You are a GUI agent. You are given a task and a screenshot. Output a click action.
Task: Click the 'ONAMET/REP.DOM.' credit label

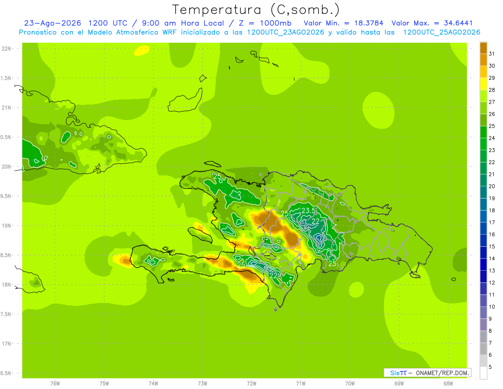coord(443,373)
